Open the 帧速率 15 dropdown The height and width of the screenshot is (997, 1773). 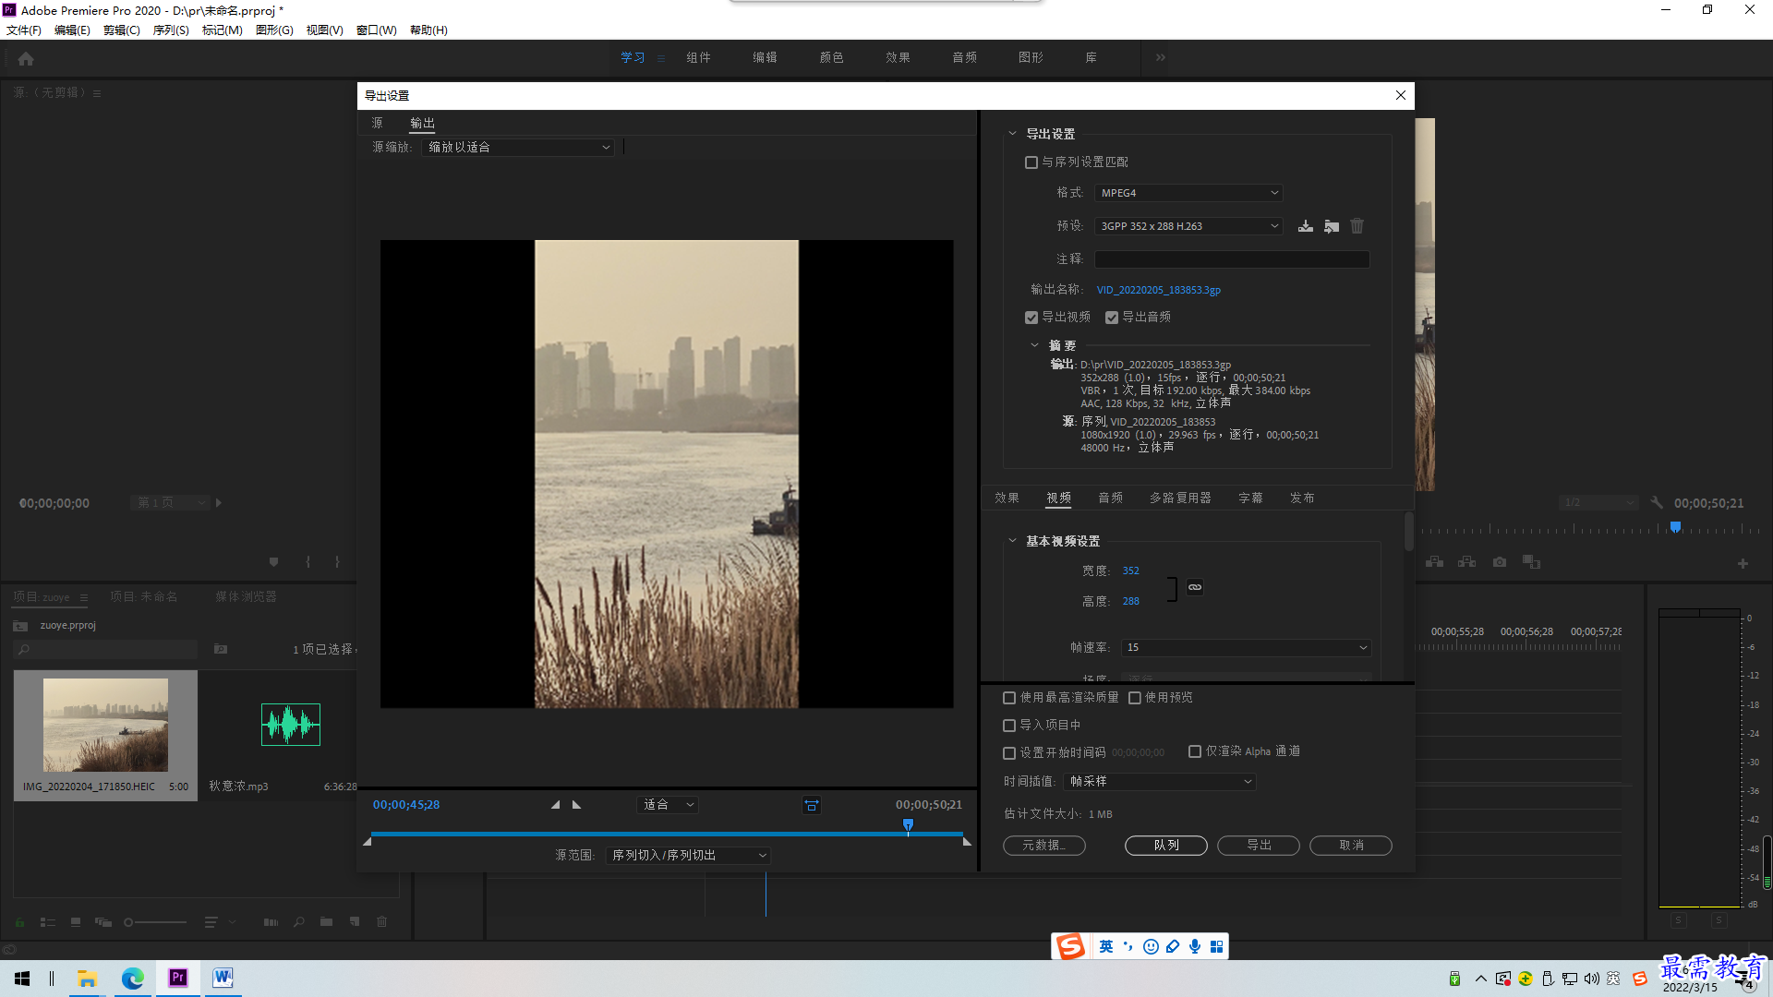tap(1246, 648)
